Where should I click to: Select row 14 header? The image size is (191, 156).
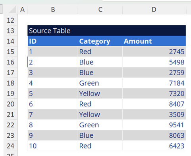[10, 41]
